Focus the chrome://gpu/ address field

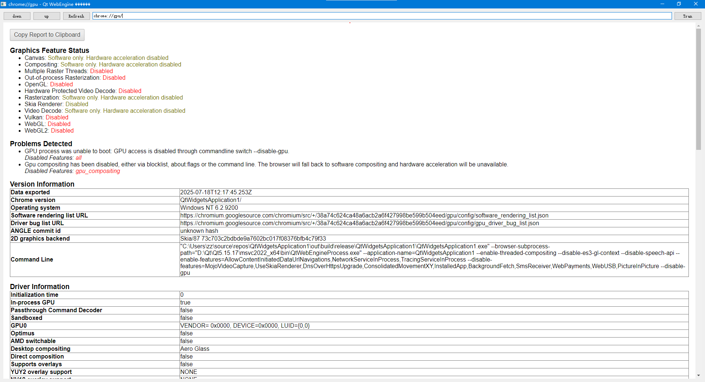(x=382, y=16)
